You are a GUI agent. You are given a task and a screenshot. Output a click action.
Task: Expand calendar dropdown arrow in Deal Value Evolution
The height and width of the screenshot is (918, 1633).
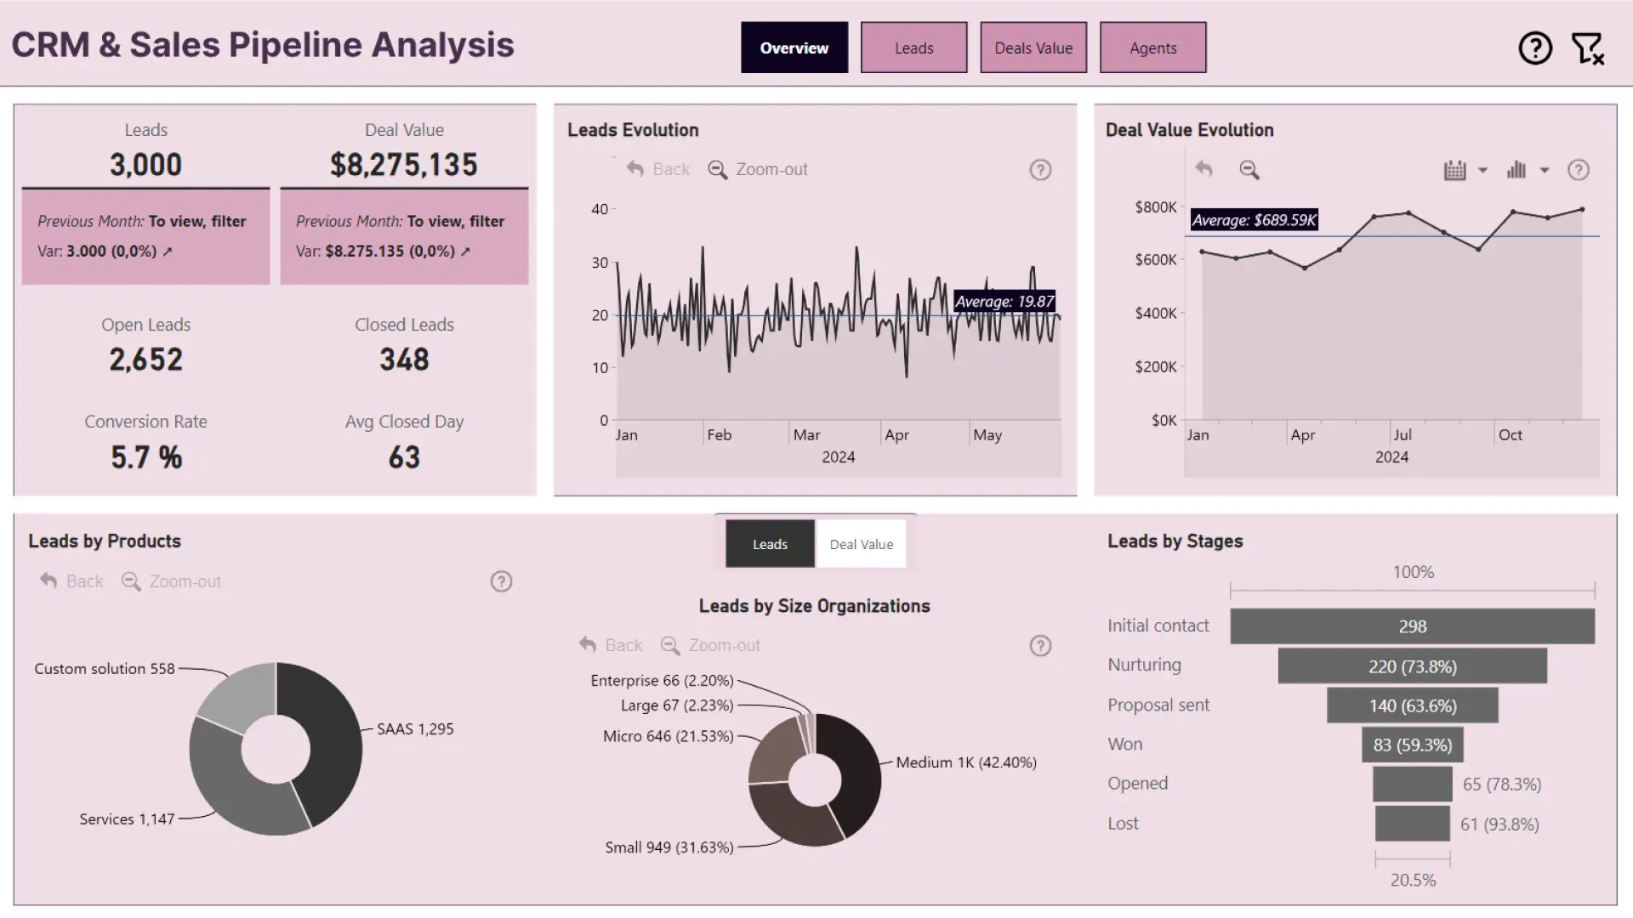1482,170
